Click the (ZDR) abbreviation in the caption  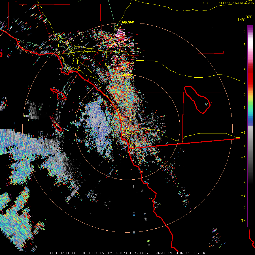click(121, 253)
